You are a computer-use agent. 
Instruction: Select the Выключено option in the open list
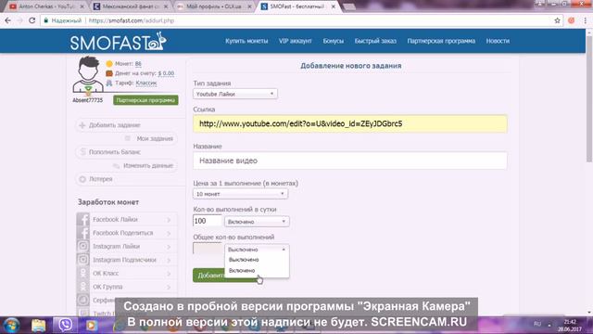[257, 260]
